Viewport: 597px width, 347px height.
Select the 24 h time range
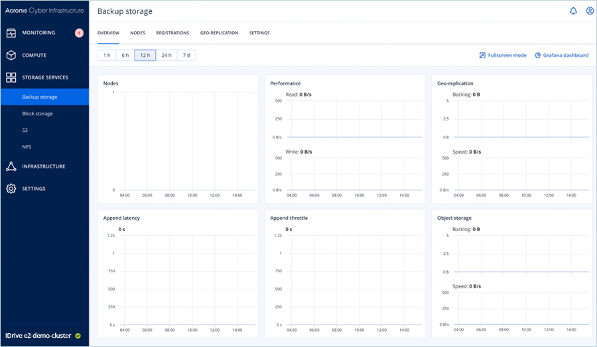[x=166, y=55]
